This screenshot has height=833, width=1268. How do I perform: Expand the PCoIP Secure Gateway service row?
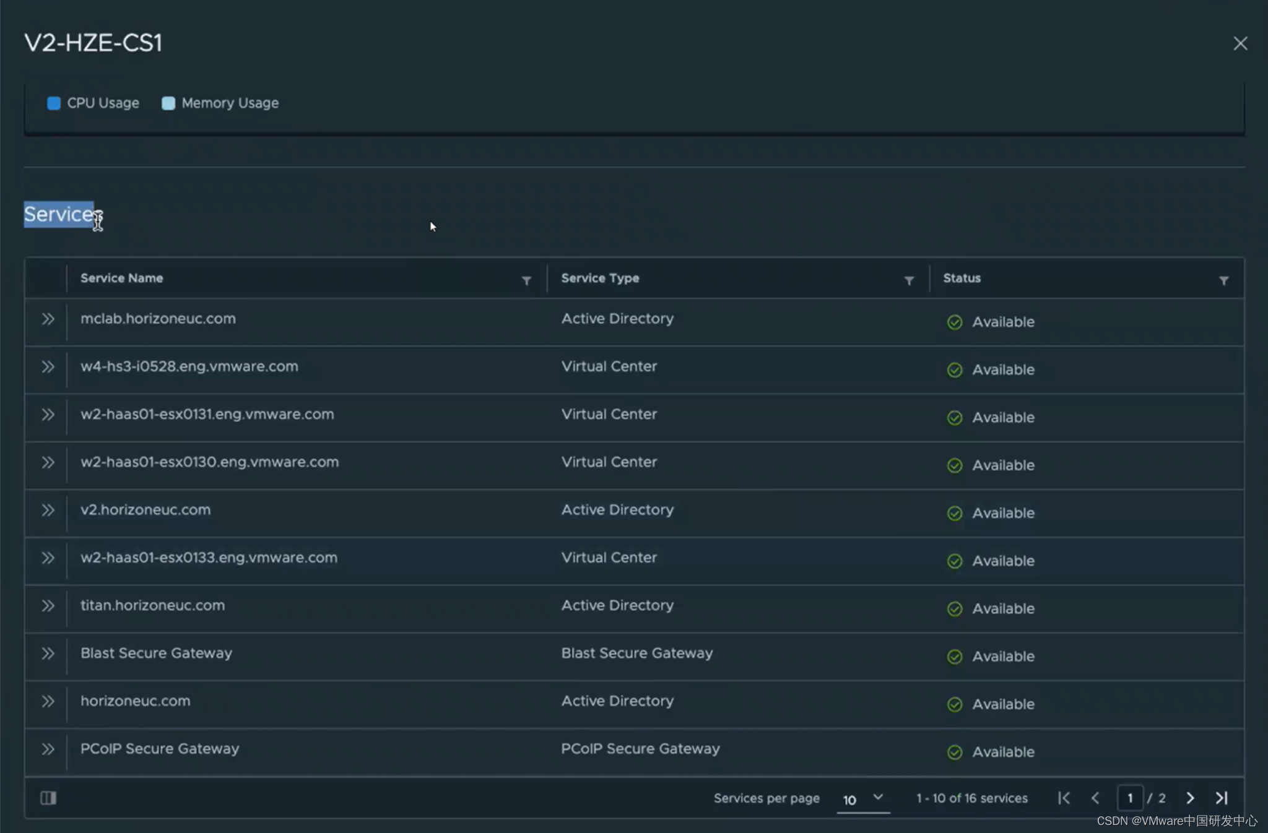(48, 749)
